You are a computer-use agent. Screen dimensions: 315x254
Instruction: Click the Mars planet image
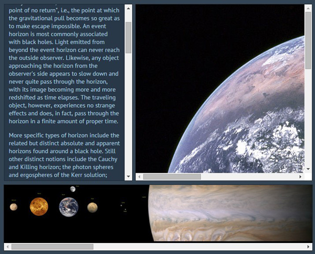pyautogui.click(x=92, y=208)
